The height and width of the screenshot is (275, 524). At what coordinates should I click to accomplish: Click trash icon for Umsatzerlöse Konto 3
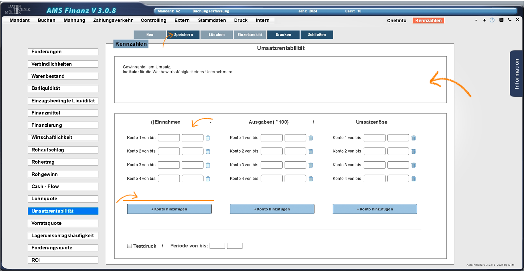tap(413, 165)
